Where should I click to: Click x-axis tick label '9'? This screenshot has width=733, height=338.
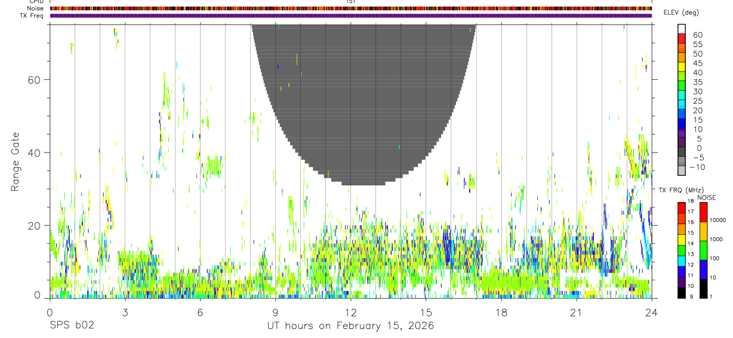pyautogui.click(x=275, y=312)
